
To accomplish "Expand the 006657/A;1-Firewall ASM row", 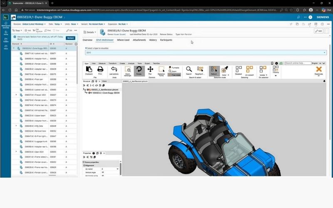I will click(x=16, y=95).
